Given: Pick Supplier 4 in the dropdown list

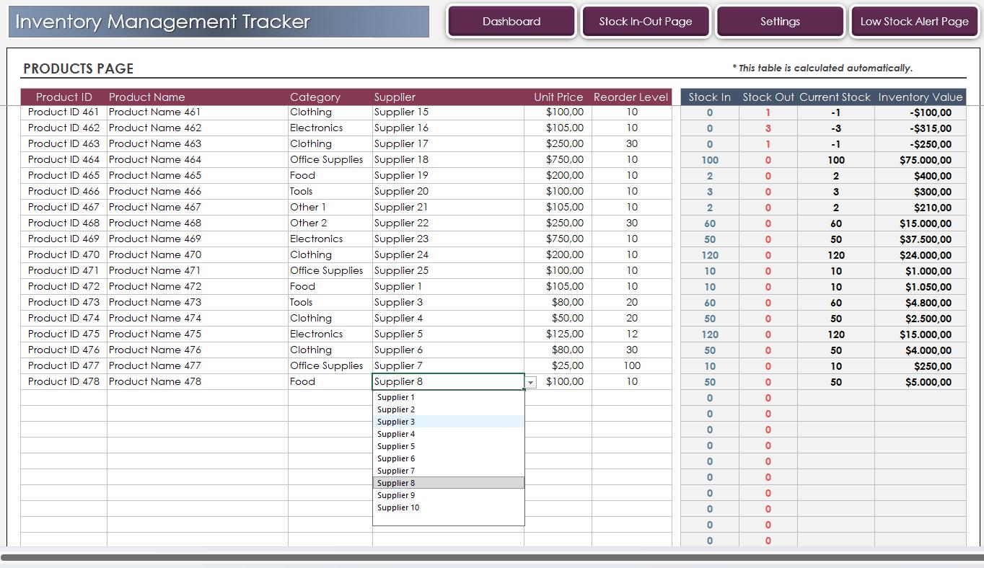Looking at the screenshot, I should [x=448, y=434].
